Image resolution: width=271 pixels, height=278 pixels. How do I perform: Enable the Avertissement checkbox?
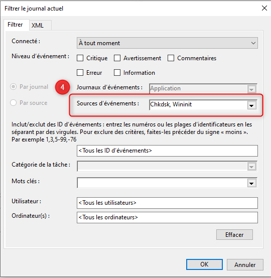pyautogui.click(x=117, y=58)
